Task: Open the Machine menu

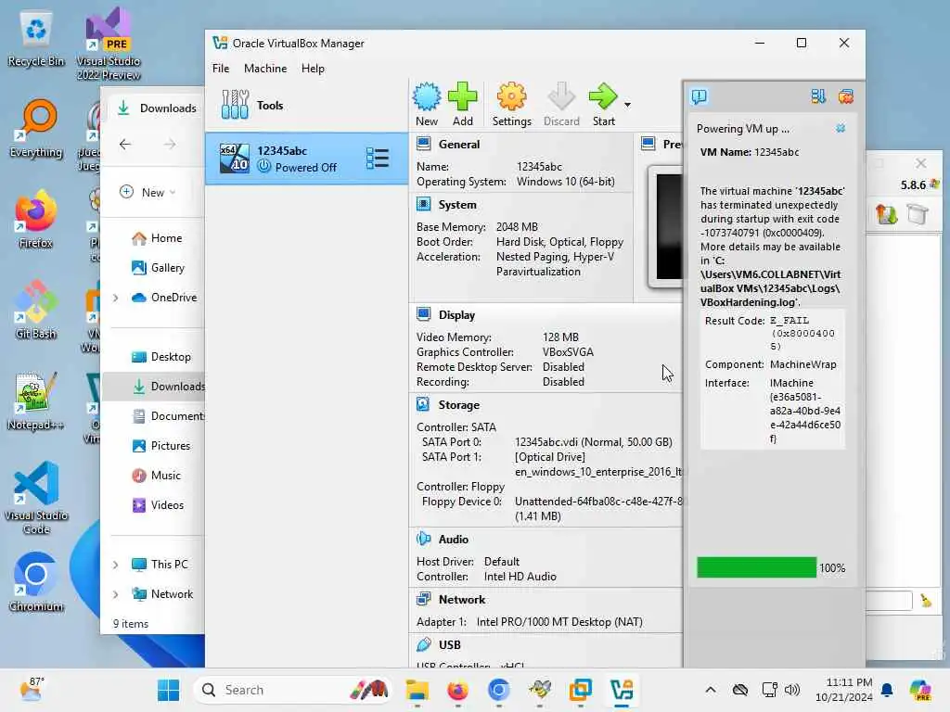Action: 265,69
